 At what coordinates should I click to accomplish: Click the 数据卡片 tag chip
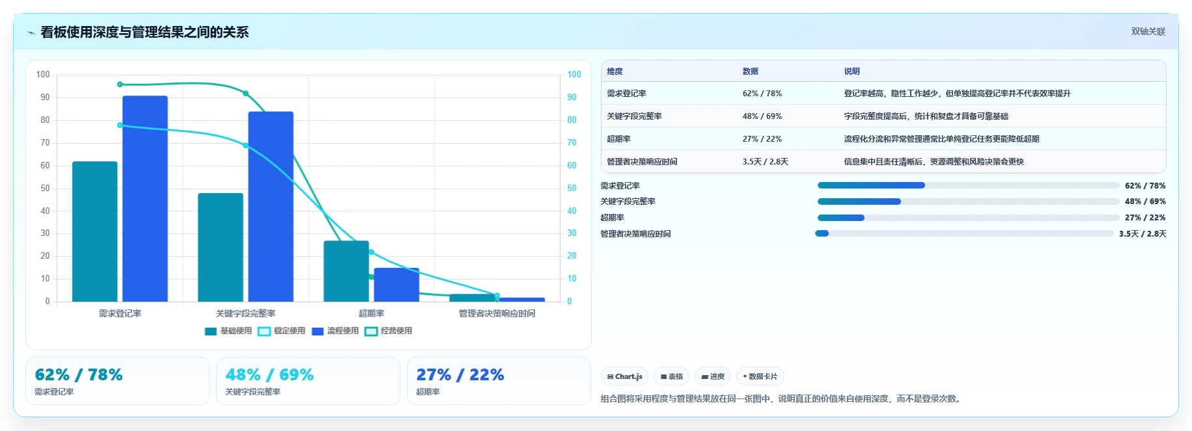[760, 376]
